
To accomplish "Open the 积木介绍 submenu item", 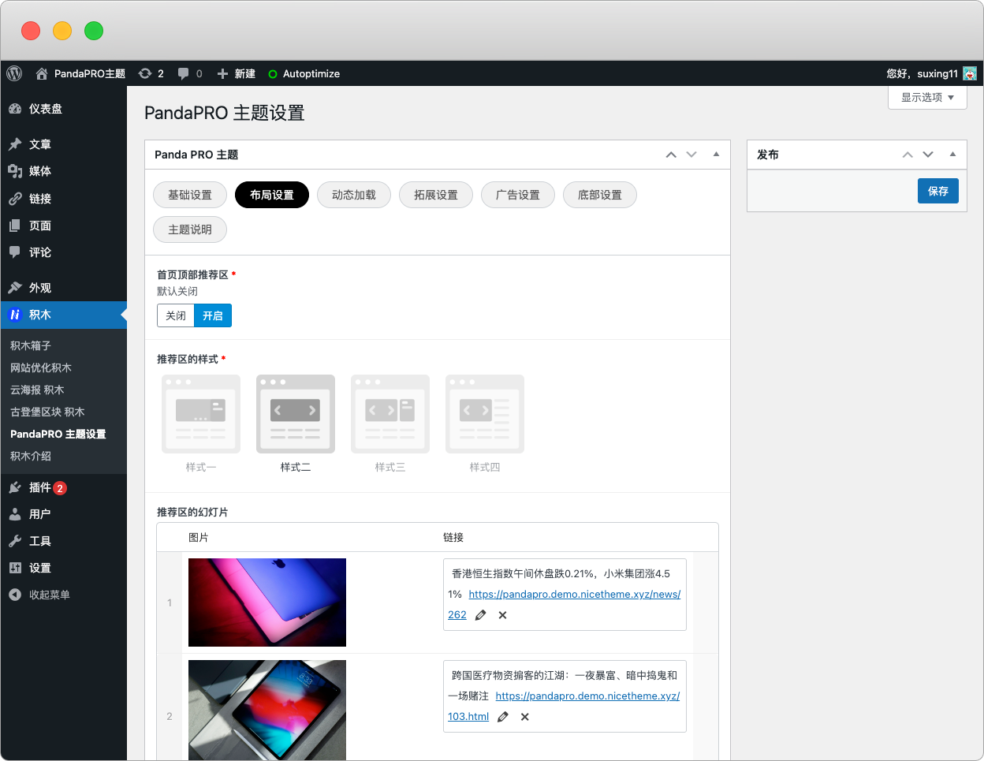I will pyautogui.click(x=31, y=456).
